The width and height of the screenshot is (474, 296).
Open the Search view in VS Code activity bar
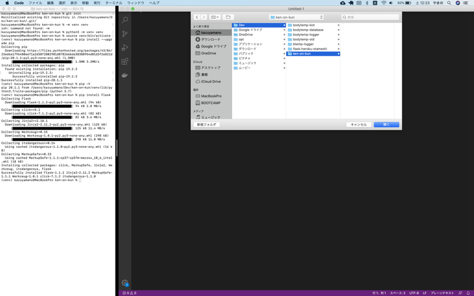tap(125, 20)
